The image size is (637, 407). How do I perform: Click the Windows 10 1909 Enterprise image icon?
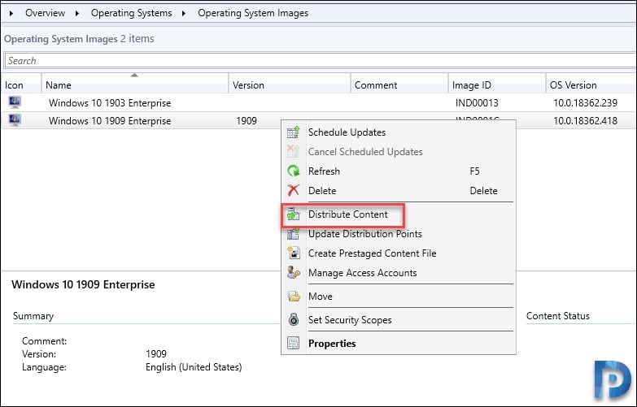coord(15,120)
